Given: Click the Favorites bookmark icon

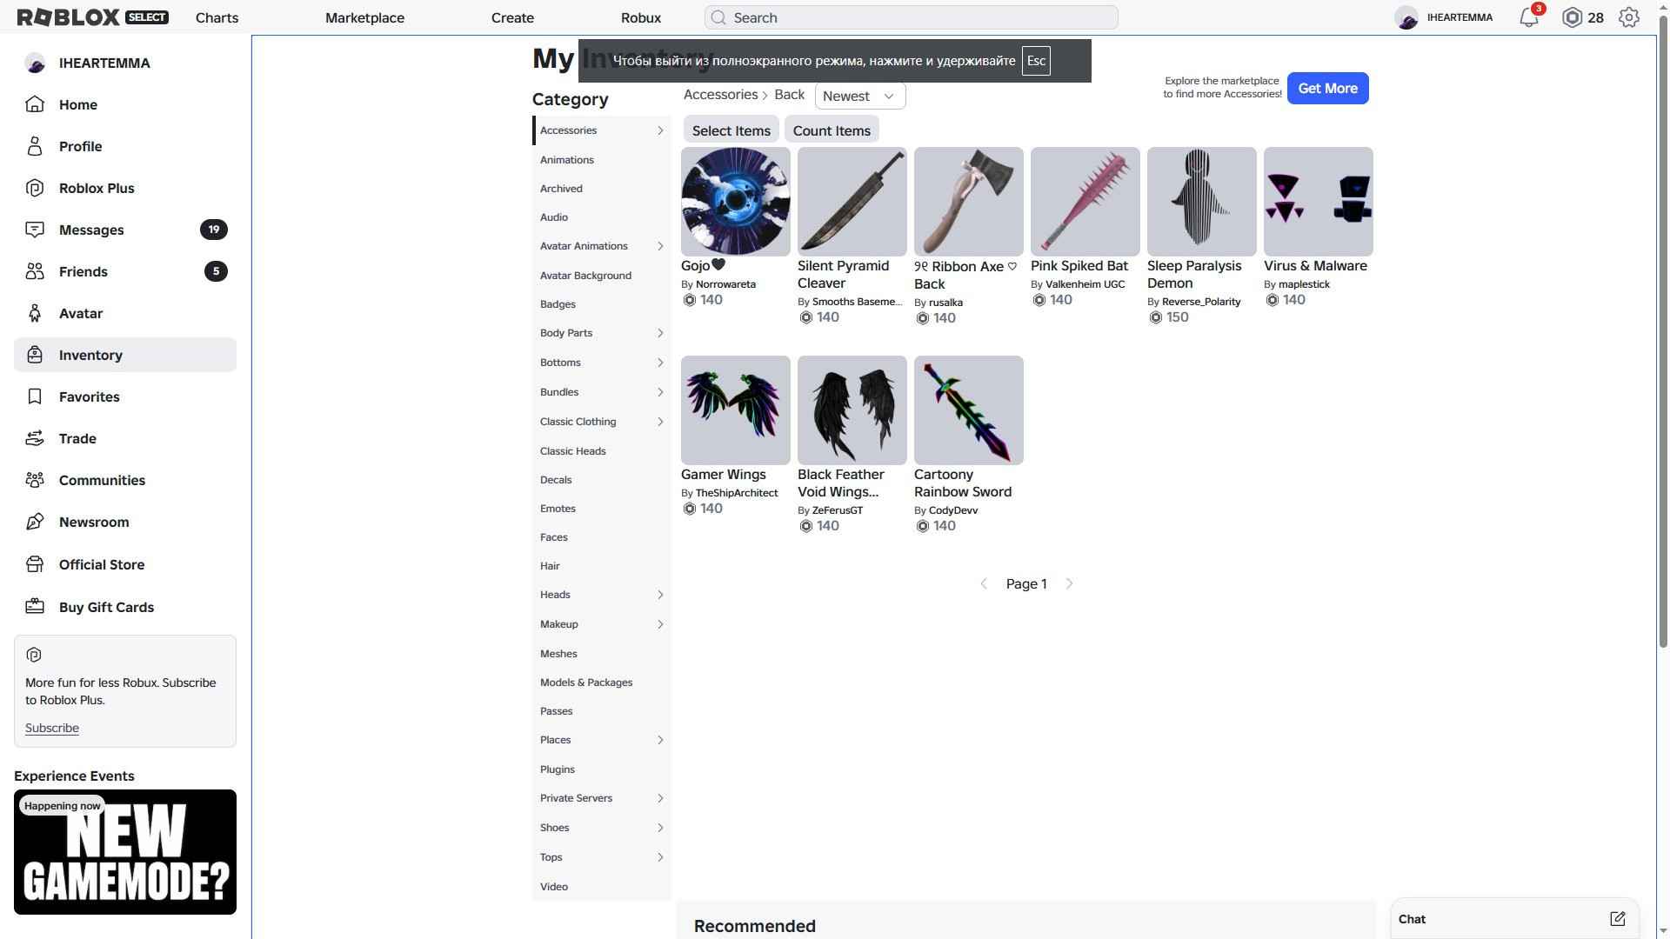Looking at the screenshot, I should pyautogui.click(x=35, y=396).
